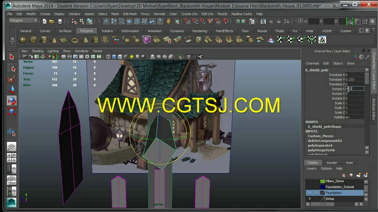Open the viewport Panels menu
Screen dimensions: 378x212
point(97,51)
